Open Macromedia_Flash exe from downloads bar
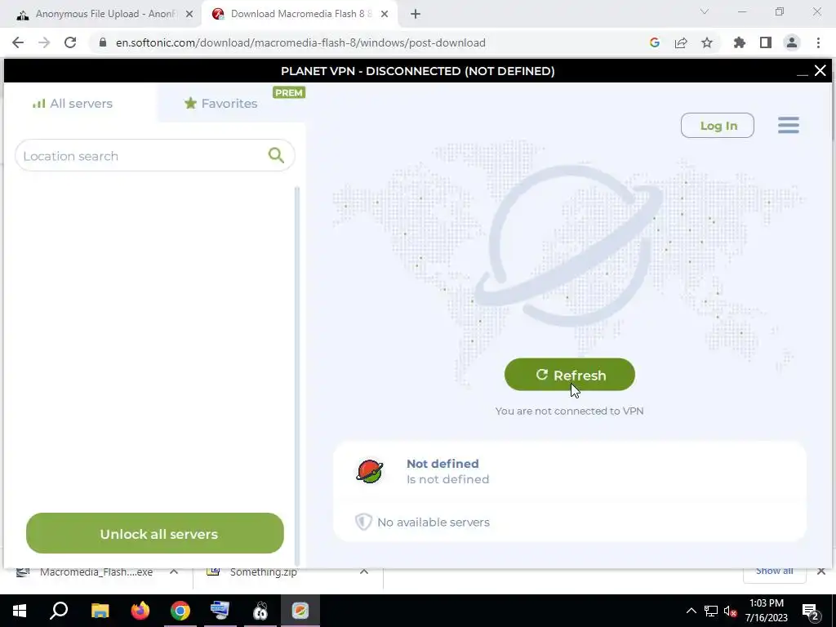This screenshot has height=627, width=836. [x=96, y=572]
